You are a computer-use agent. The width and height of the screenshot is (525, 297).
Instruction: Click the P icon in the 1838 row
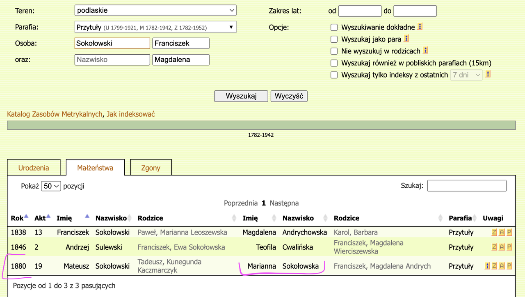coord(509,232)
